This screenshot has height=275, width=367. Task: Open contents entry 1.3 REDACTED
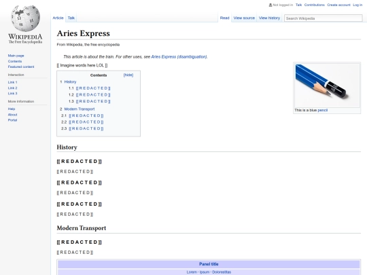93,101
